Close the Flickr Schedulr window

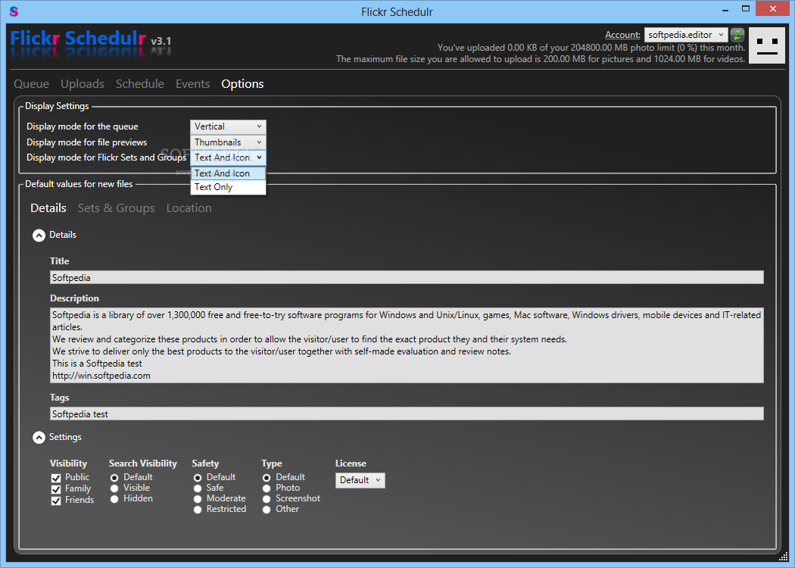773,8
